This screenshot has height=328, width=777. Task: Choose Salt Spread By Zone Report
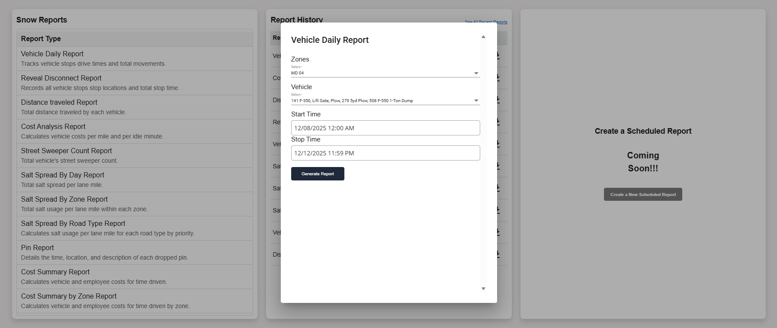pyautogui.click(x=64, y=199)
